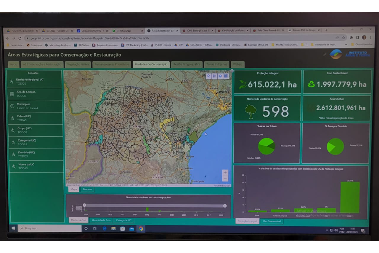This screenshot has height=253, width=379.
Task: Open Edge from the taskbar
Action: pos(105,228)
